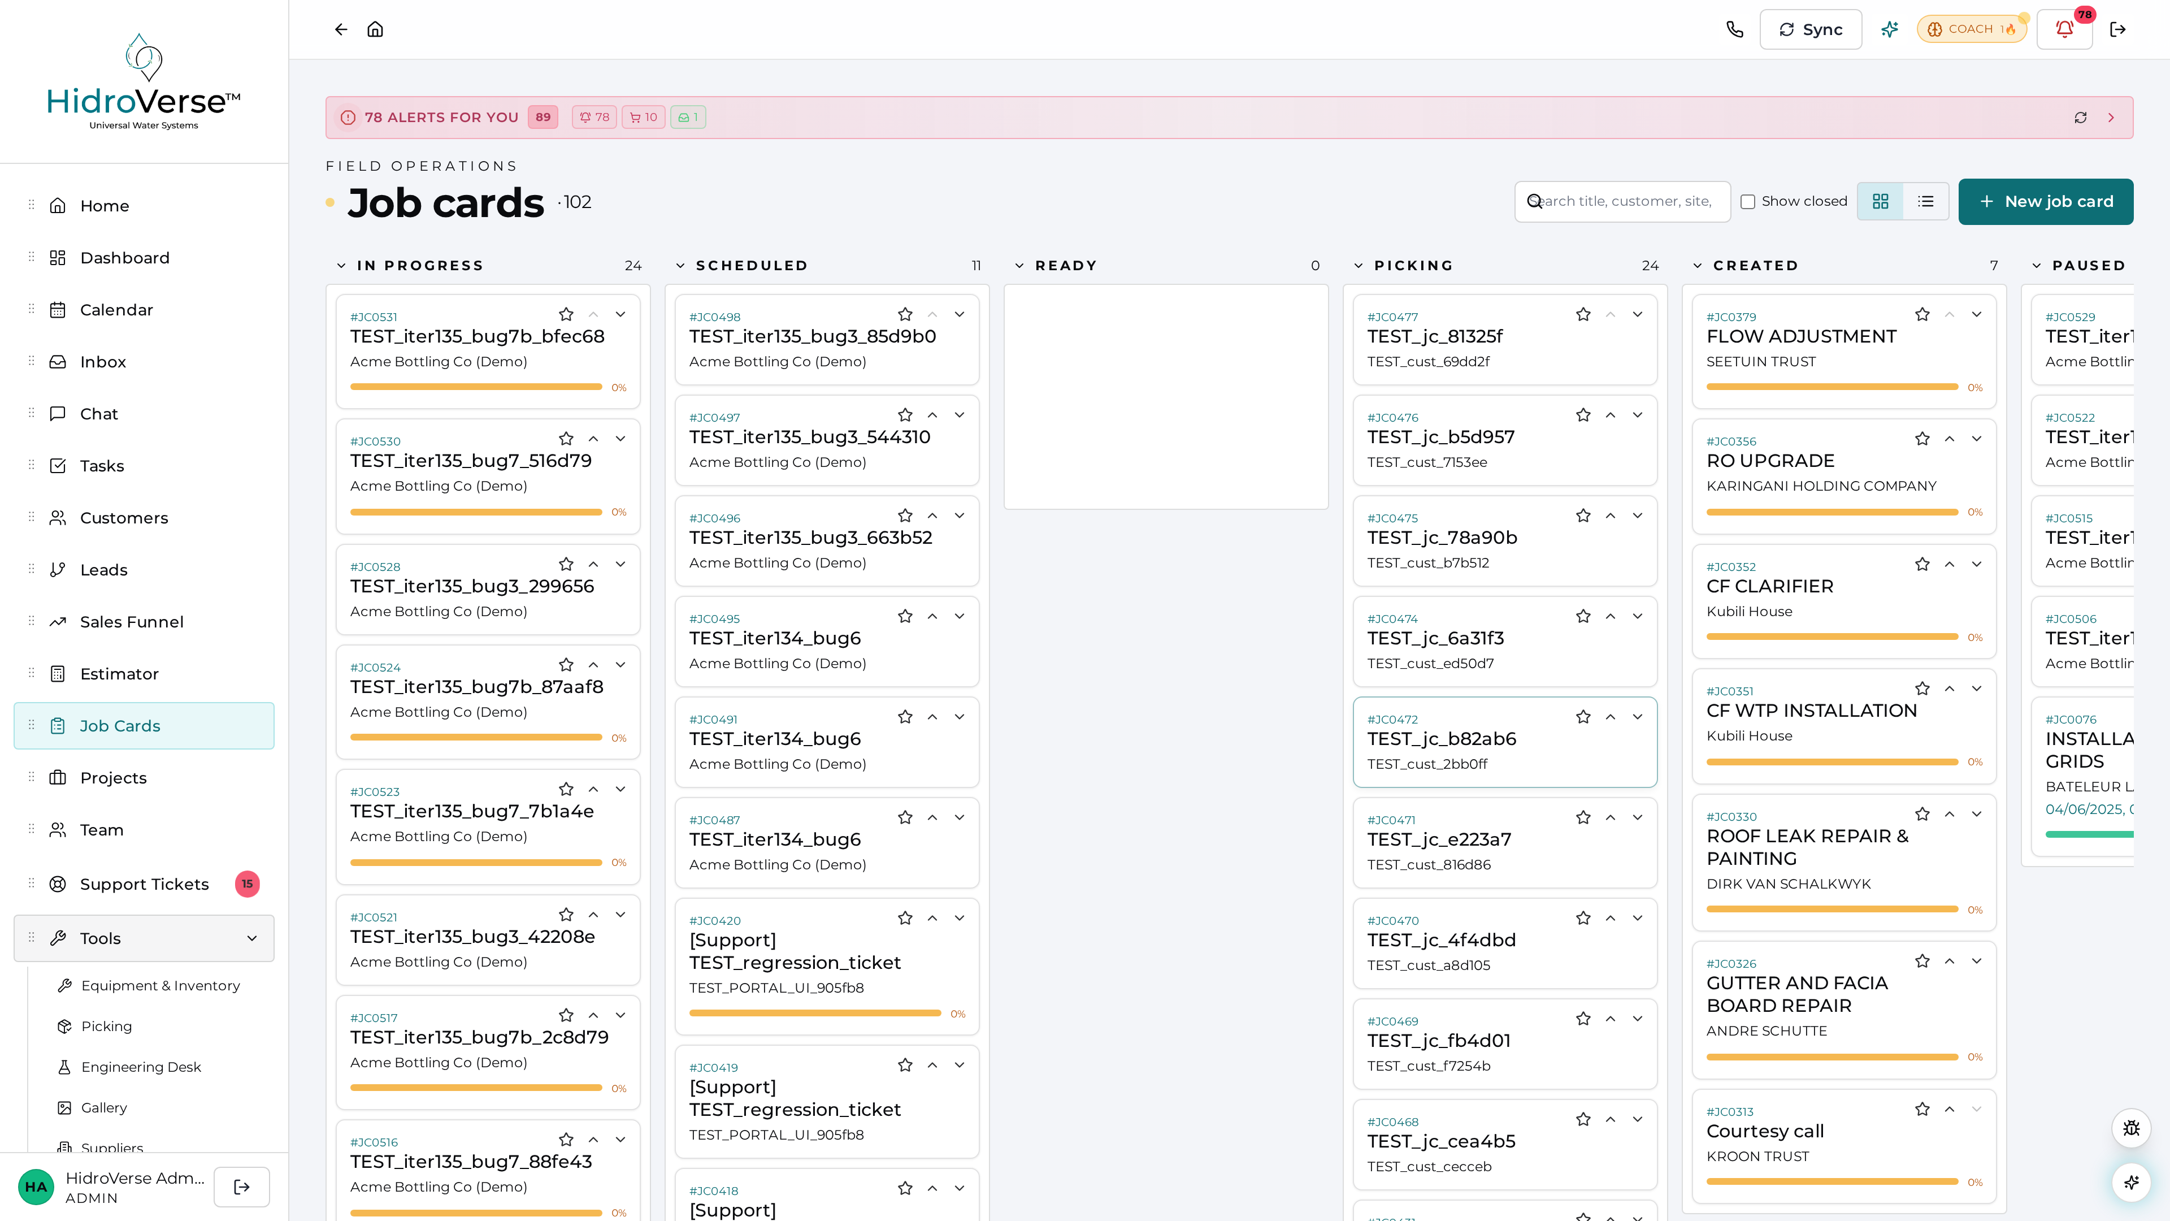This screenshot has height=1221, width=2170.
Task: Star the CF CLARIFIER card
Action: [x=1921, y=564]
